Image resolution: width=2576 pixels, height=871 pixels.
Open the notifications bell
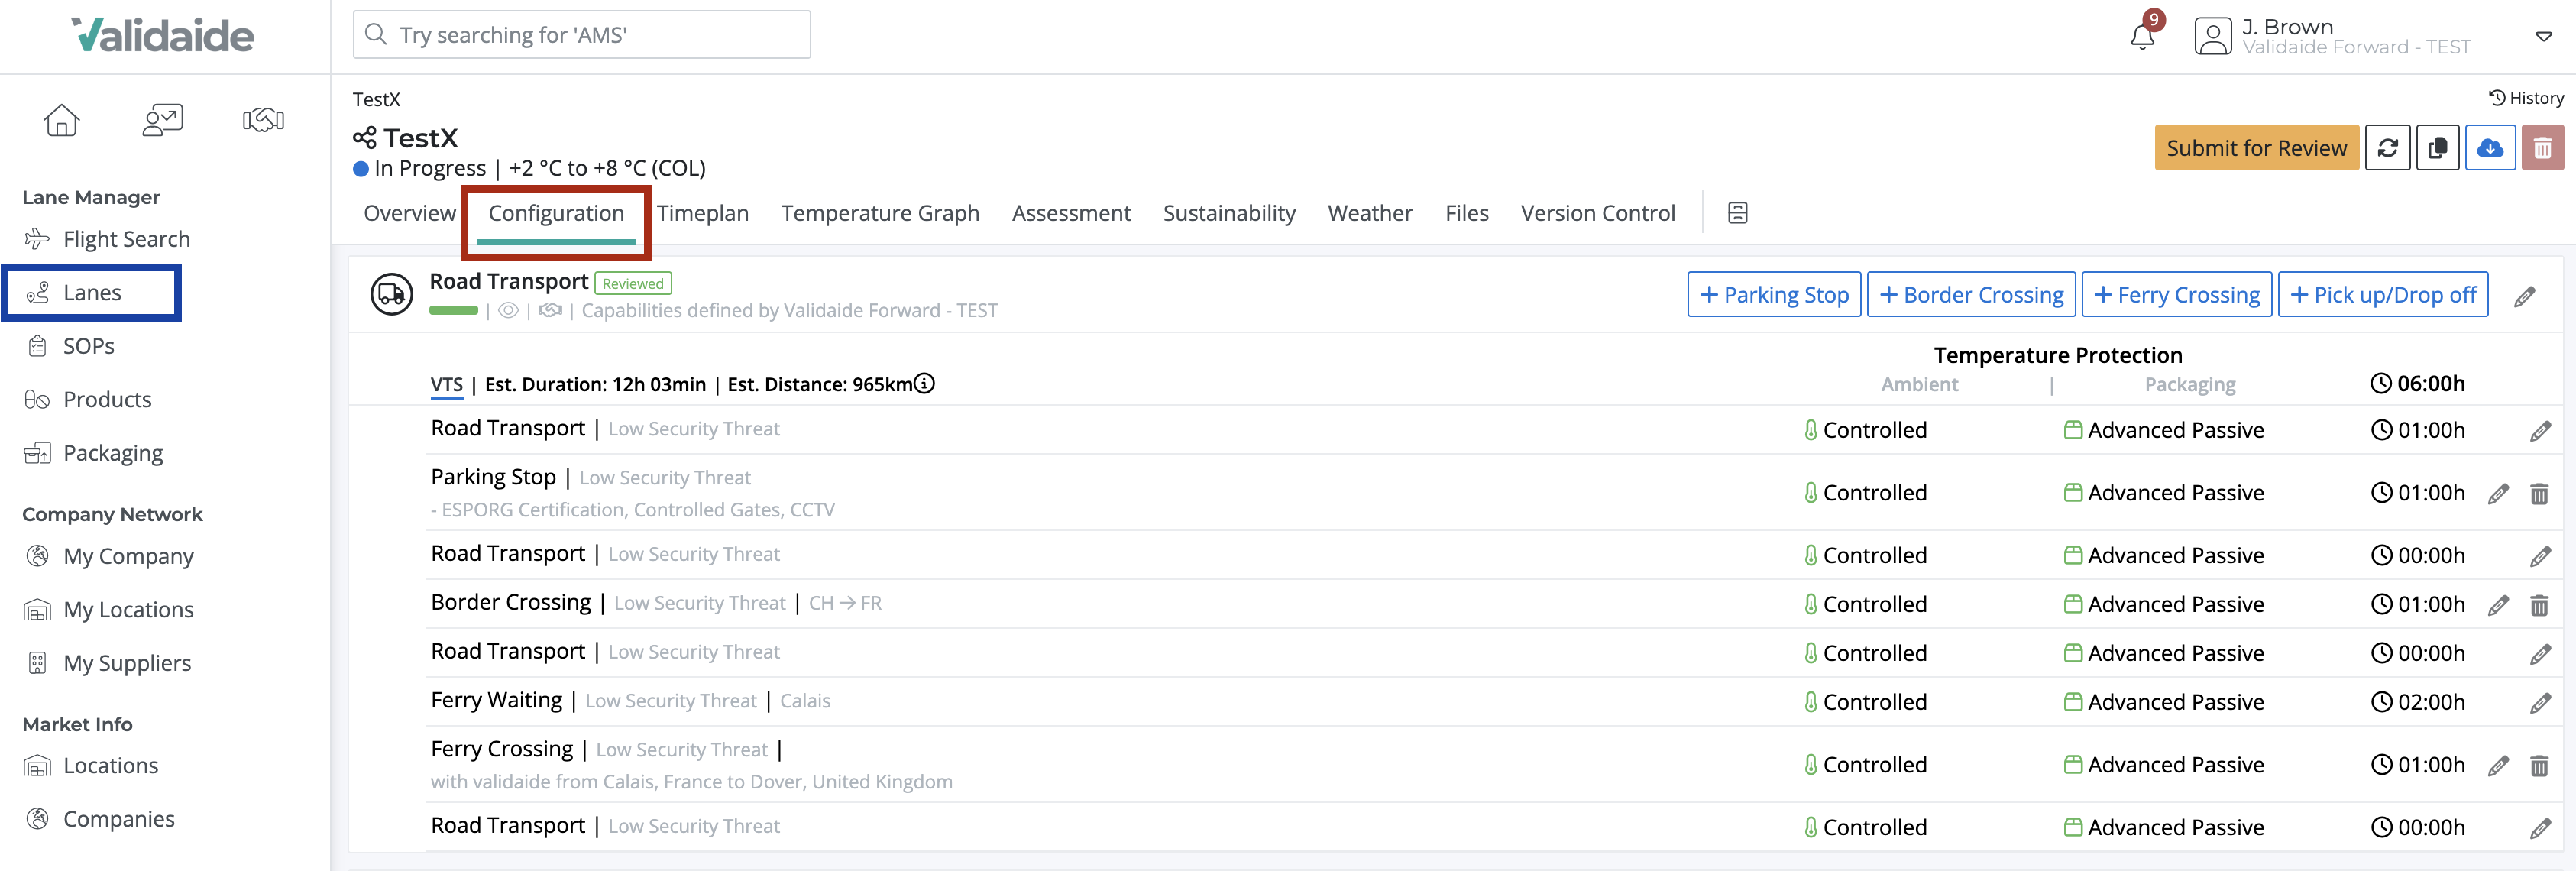pos(2141,36)
